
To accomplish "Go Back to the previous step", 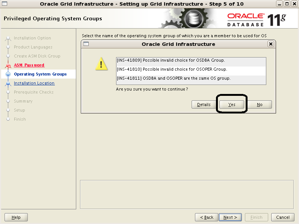I will (x=207, y=217).
